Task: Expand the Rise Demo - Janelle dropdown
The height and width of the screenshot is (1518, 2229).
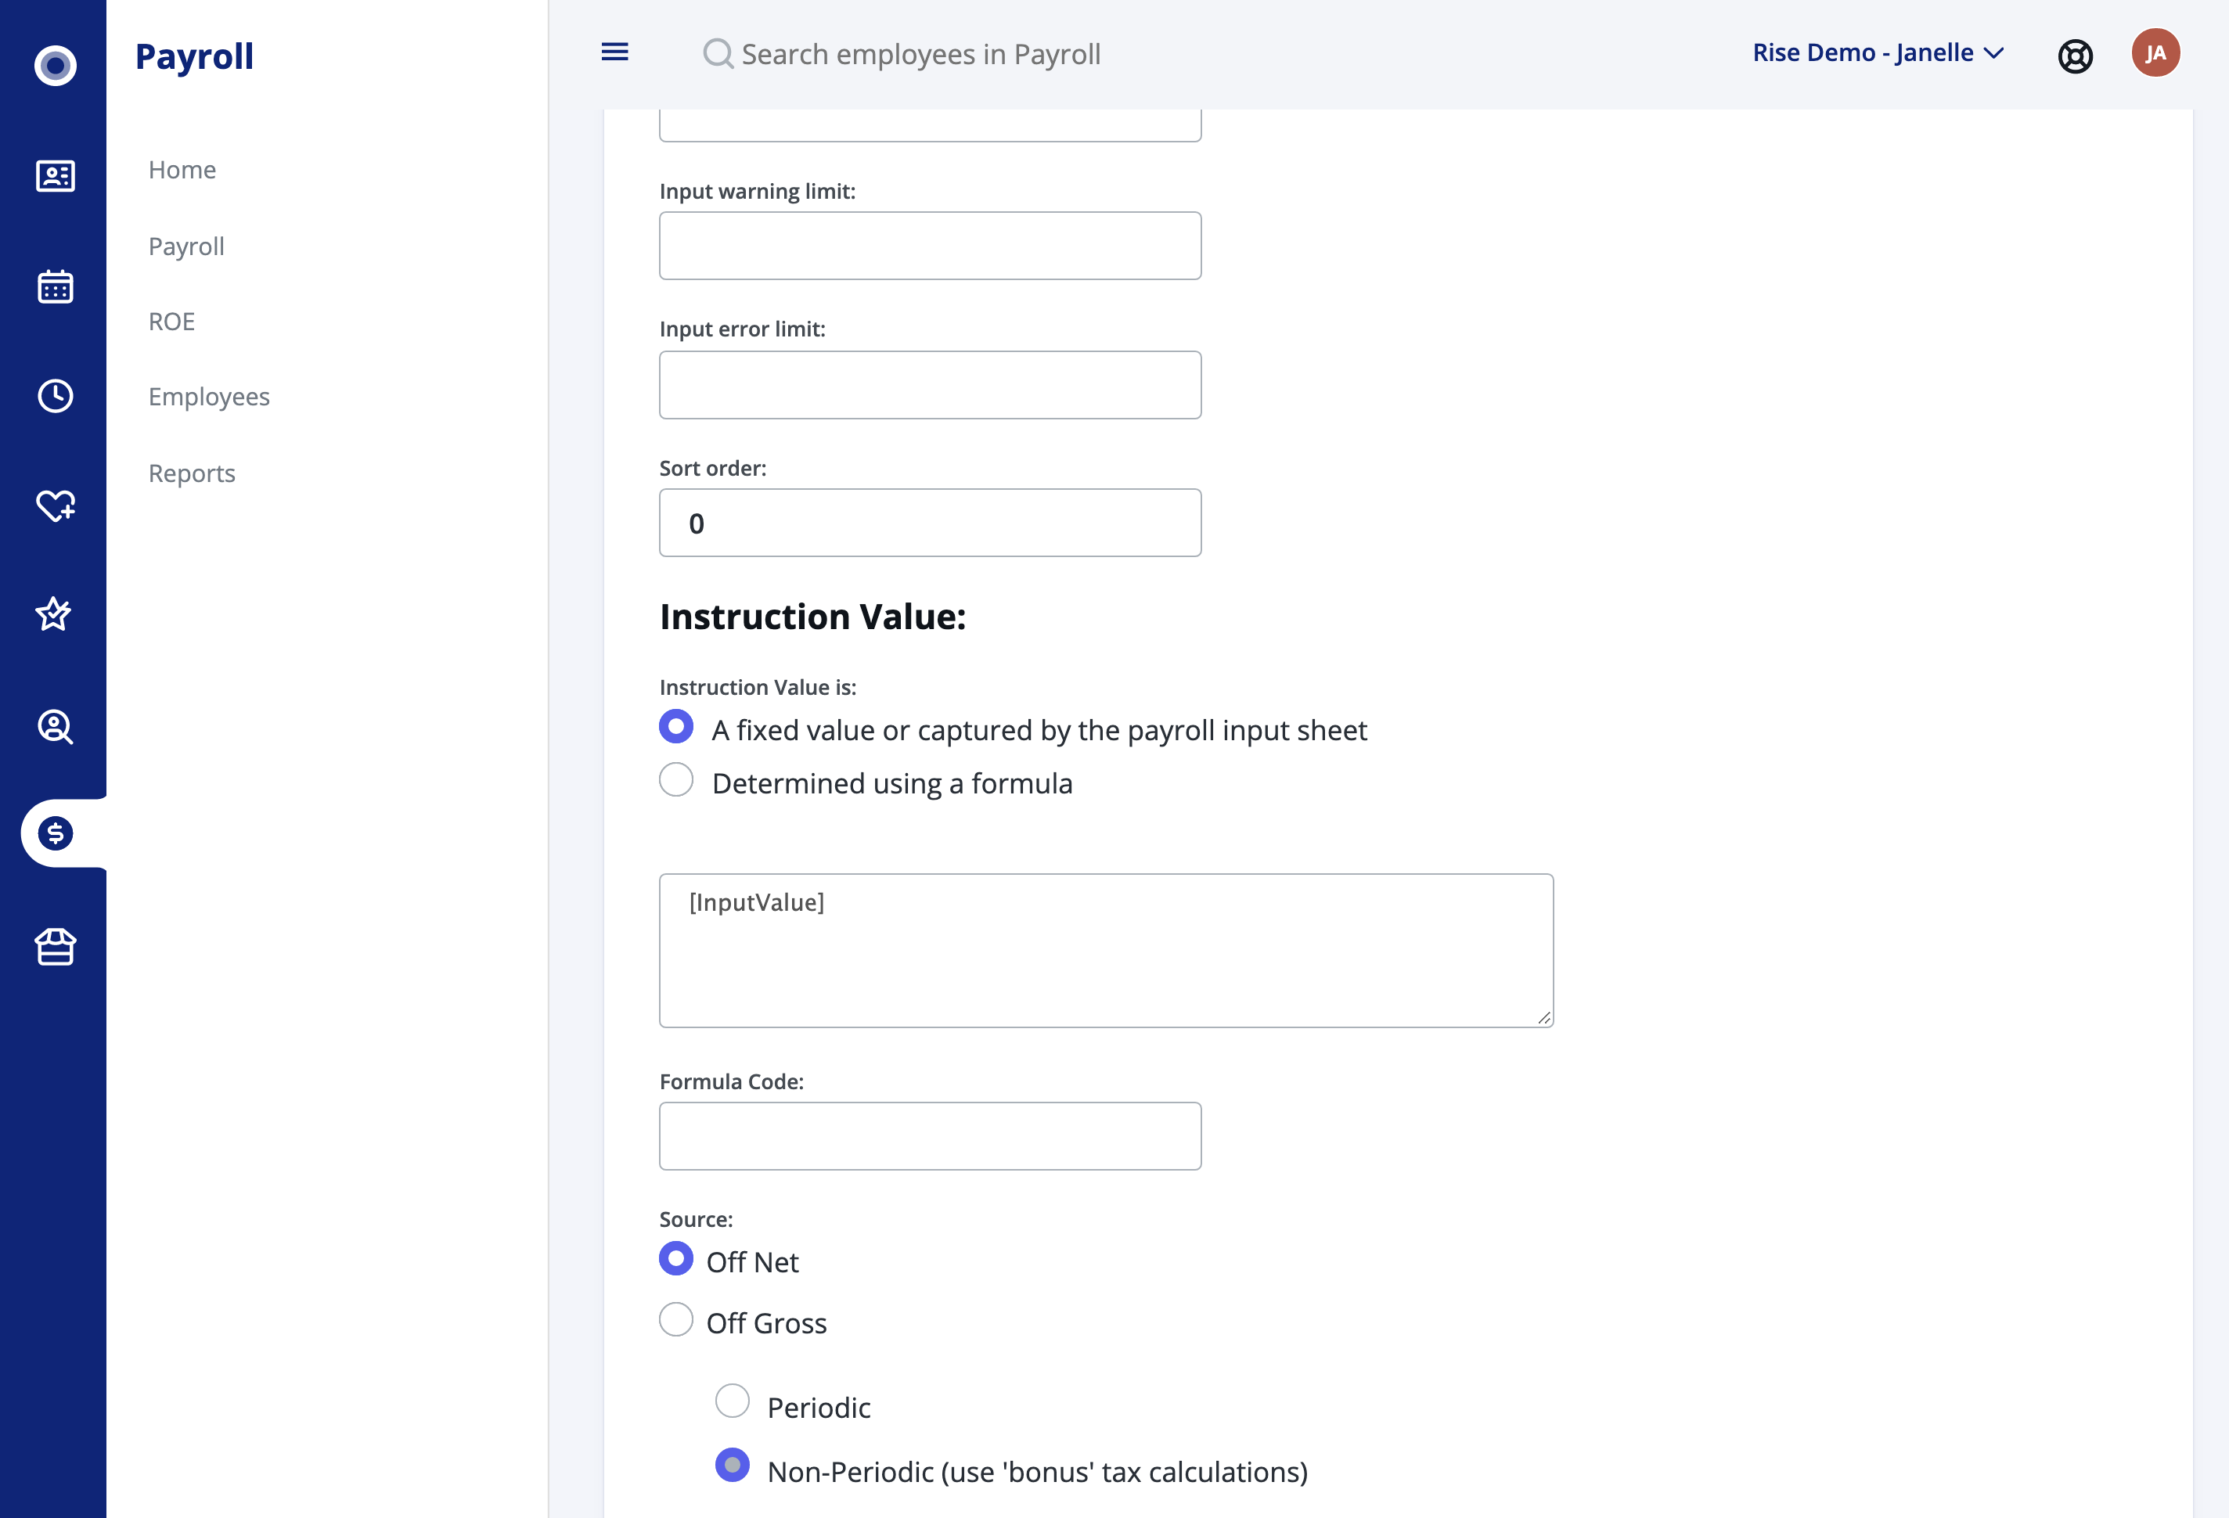Action: 1878,52
